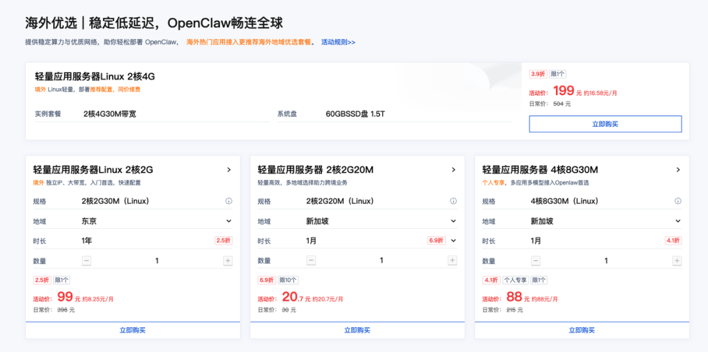Click info icon next to 4核8G30M (Linux) spec
This screenshot has height=352, width=708.
[x=678, y=202]
